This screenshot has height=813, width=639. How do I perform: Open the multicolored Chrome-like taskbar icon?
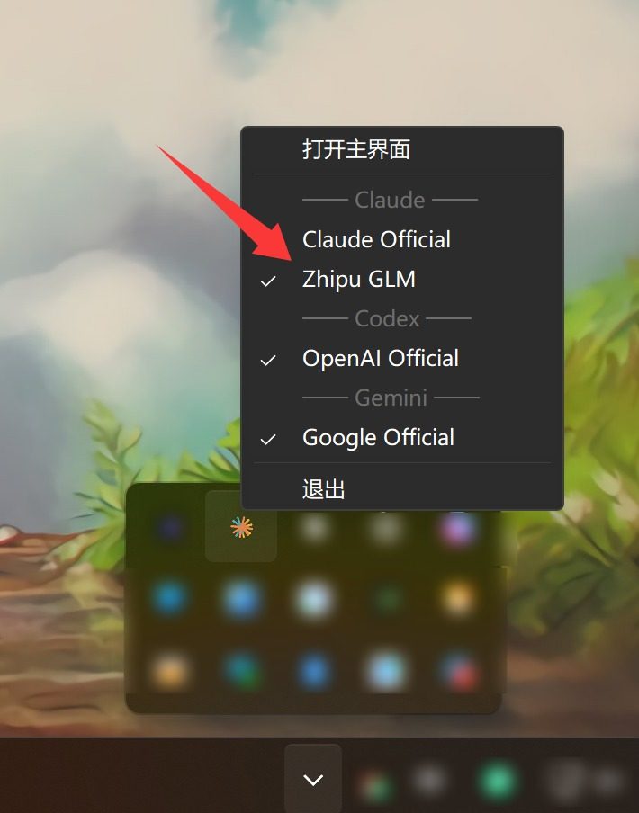coord(376,785)
